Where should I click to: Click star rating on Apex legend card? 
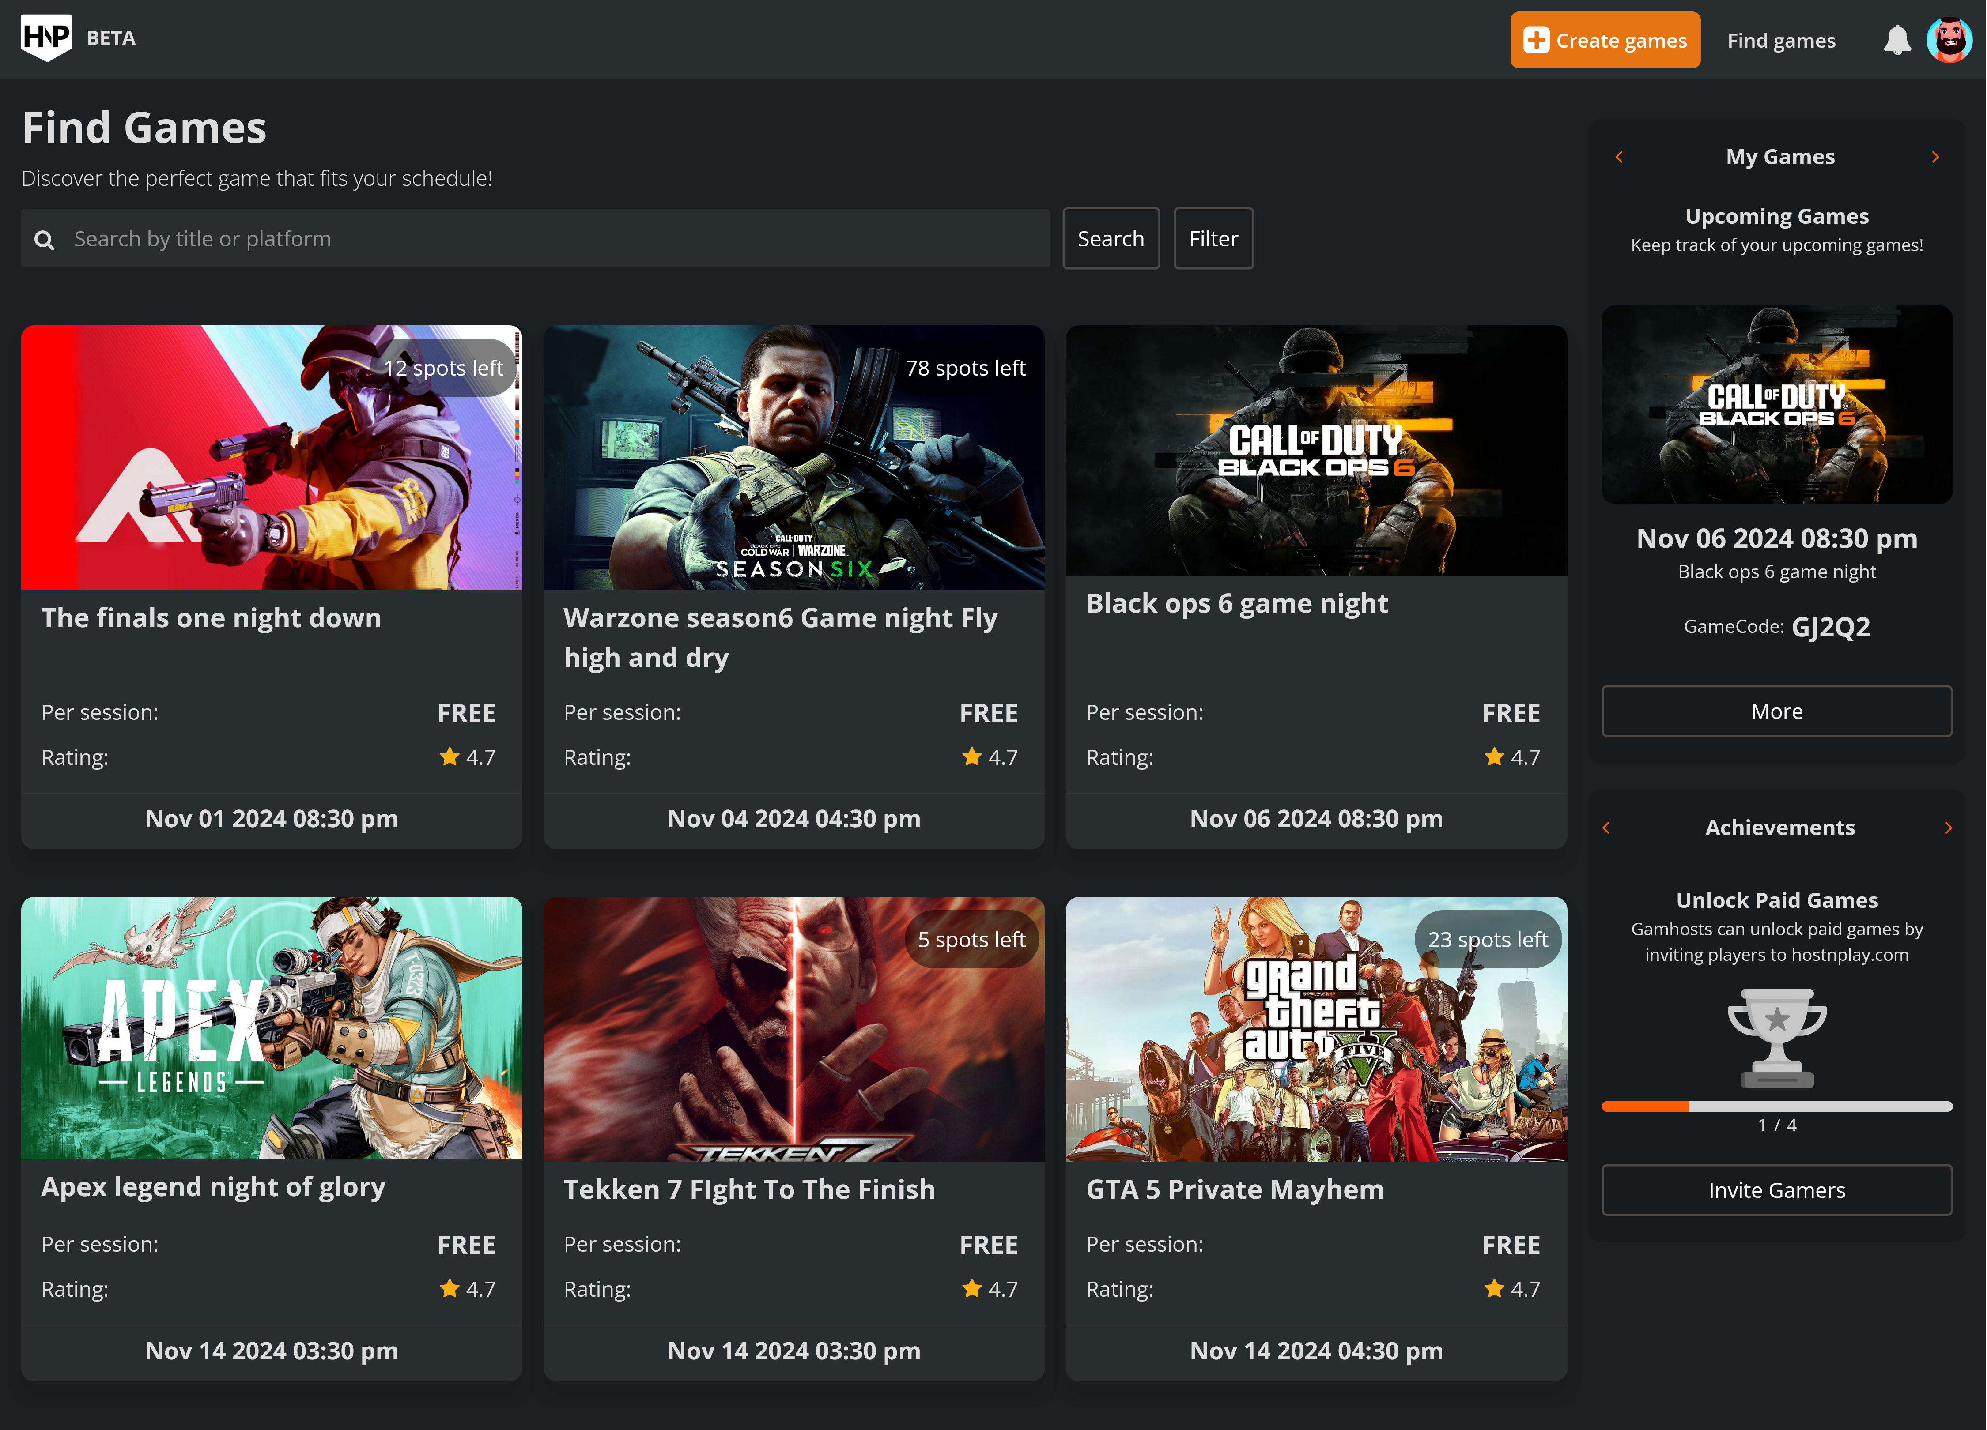[x=467, y=1289]
